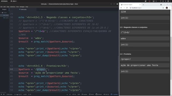Open the GitHub panel from status bar
The width and height of the screenshot is (172, 96).
click(x=99, y=94)
